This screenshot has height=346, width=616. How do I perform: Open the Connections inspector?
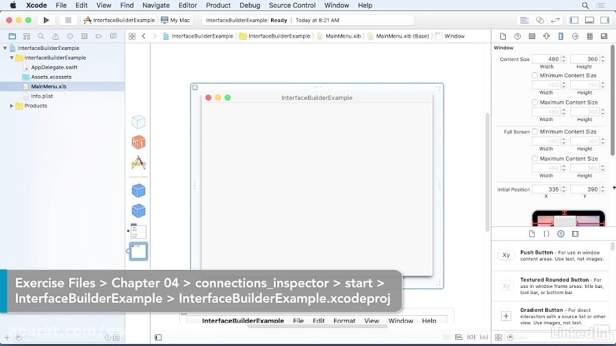[x=575, y=36]
